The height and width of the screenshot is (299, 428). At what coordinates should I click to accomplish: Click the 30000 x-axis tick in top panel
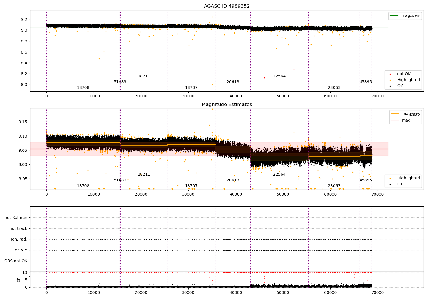click(188, 96)
